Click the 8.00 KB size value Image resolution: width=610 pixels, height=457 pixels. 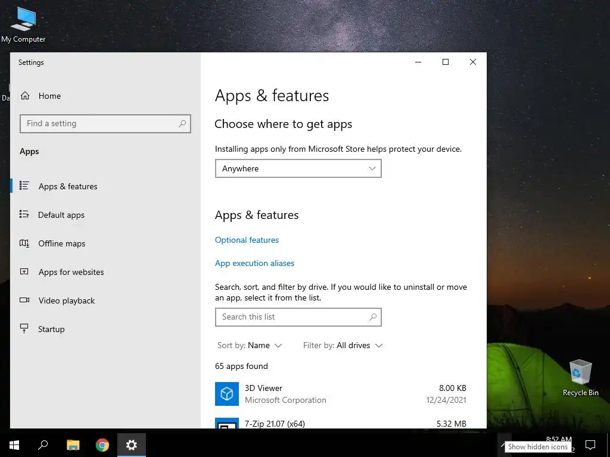click(453, 388)
